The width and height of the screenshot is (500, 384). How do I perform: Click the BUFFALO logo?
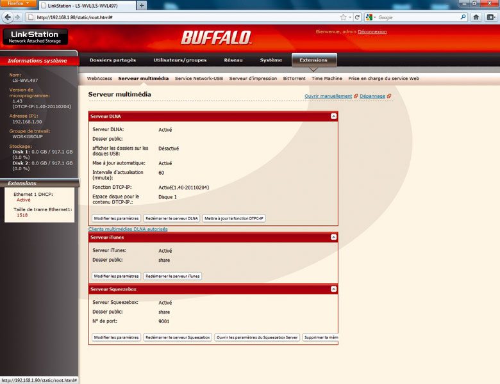click(216, 38)
